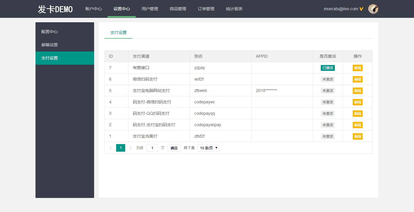Click 未激活 status badge for 微信扫码支付

point(328,79)
